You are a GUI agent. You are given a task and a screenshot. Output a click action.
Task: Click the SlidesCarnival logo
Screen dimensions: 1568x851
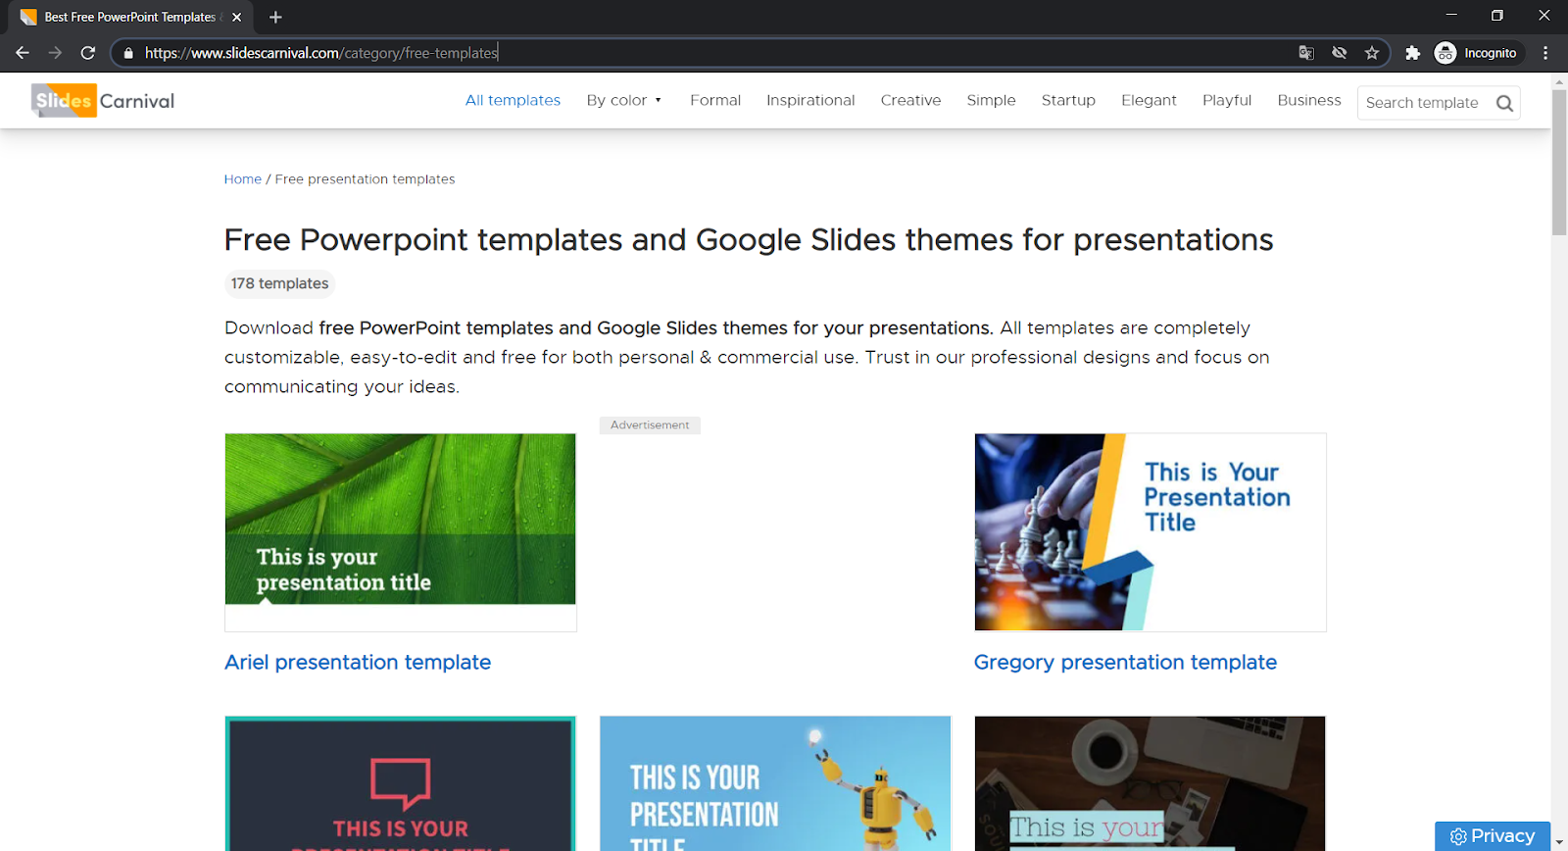pos(103,100)
